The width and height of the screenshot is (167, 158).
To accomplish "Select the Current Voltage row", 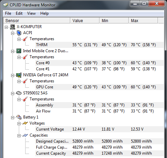I will click(x=99, y=129).
